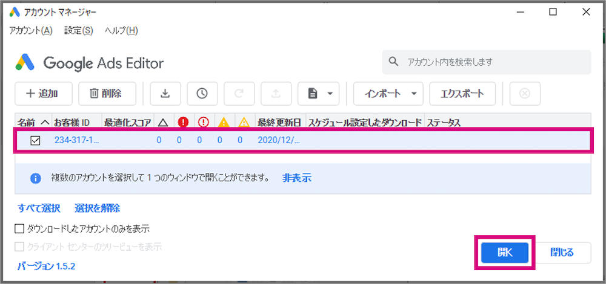
Task: Click the エクスポート button
Action: pyautogui.click(x=462, y=93)
